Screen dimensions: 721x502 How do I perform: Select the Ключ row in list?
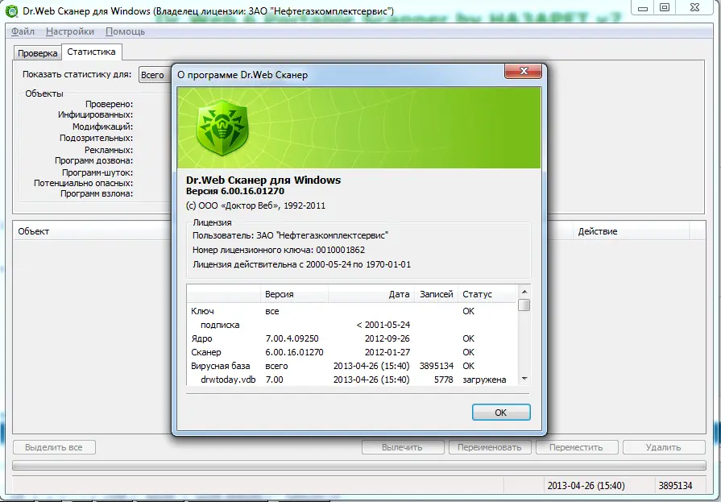coord(352,311)
